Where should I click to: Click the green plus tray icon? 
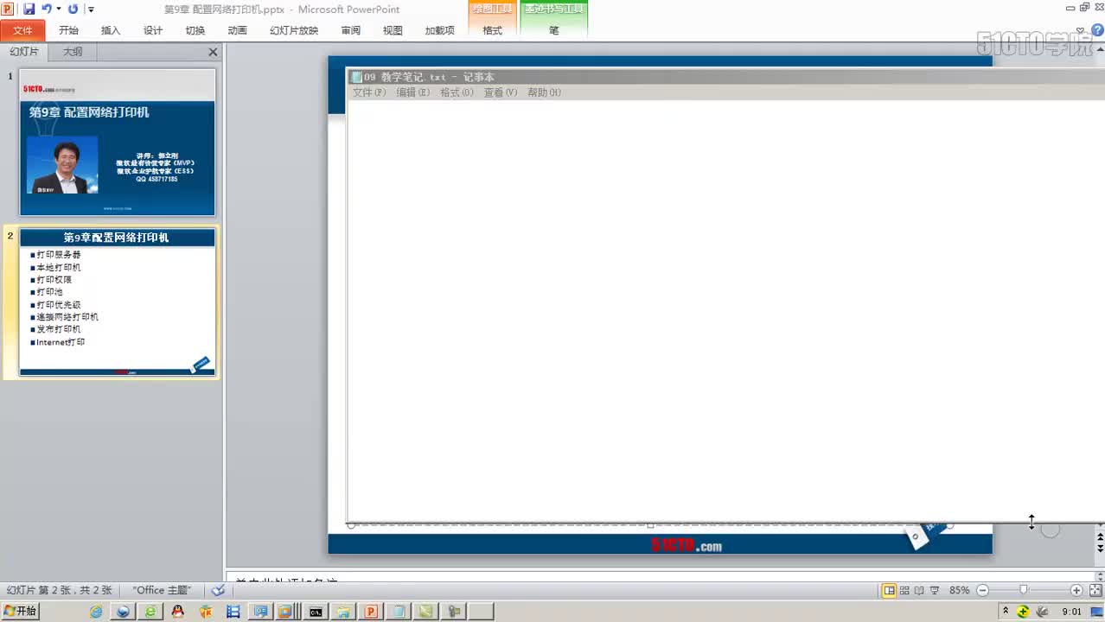click(1023, 611)
